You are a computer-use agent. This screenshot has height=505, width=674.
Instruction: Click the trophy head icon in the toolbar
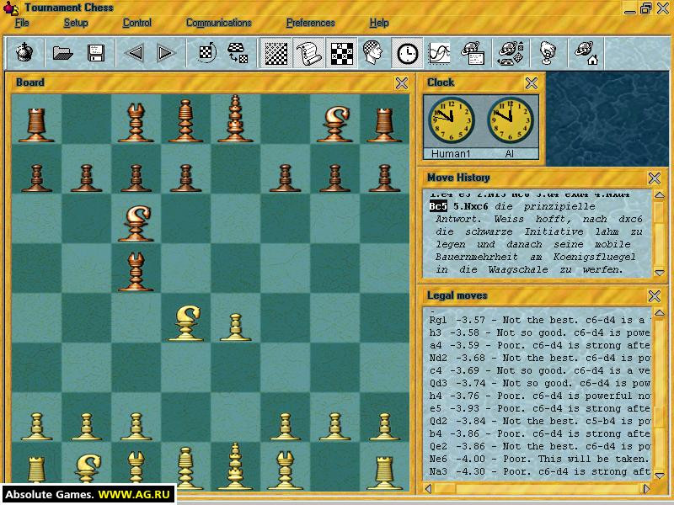tap(548, 53)
